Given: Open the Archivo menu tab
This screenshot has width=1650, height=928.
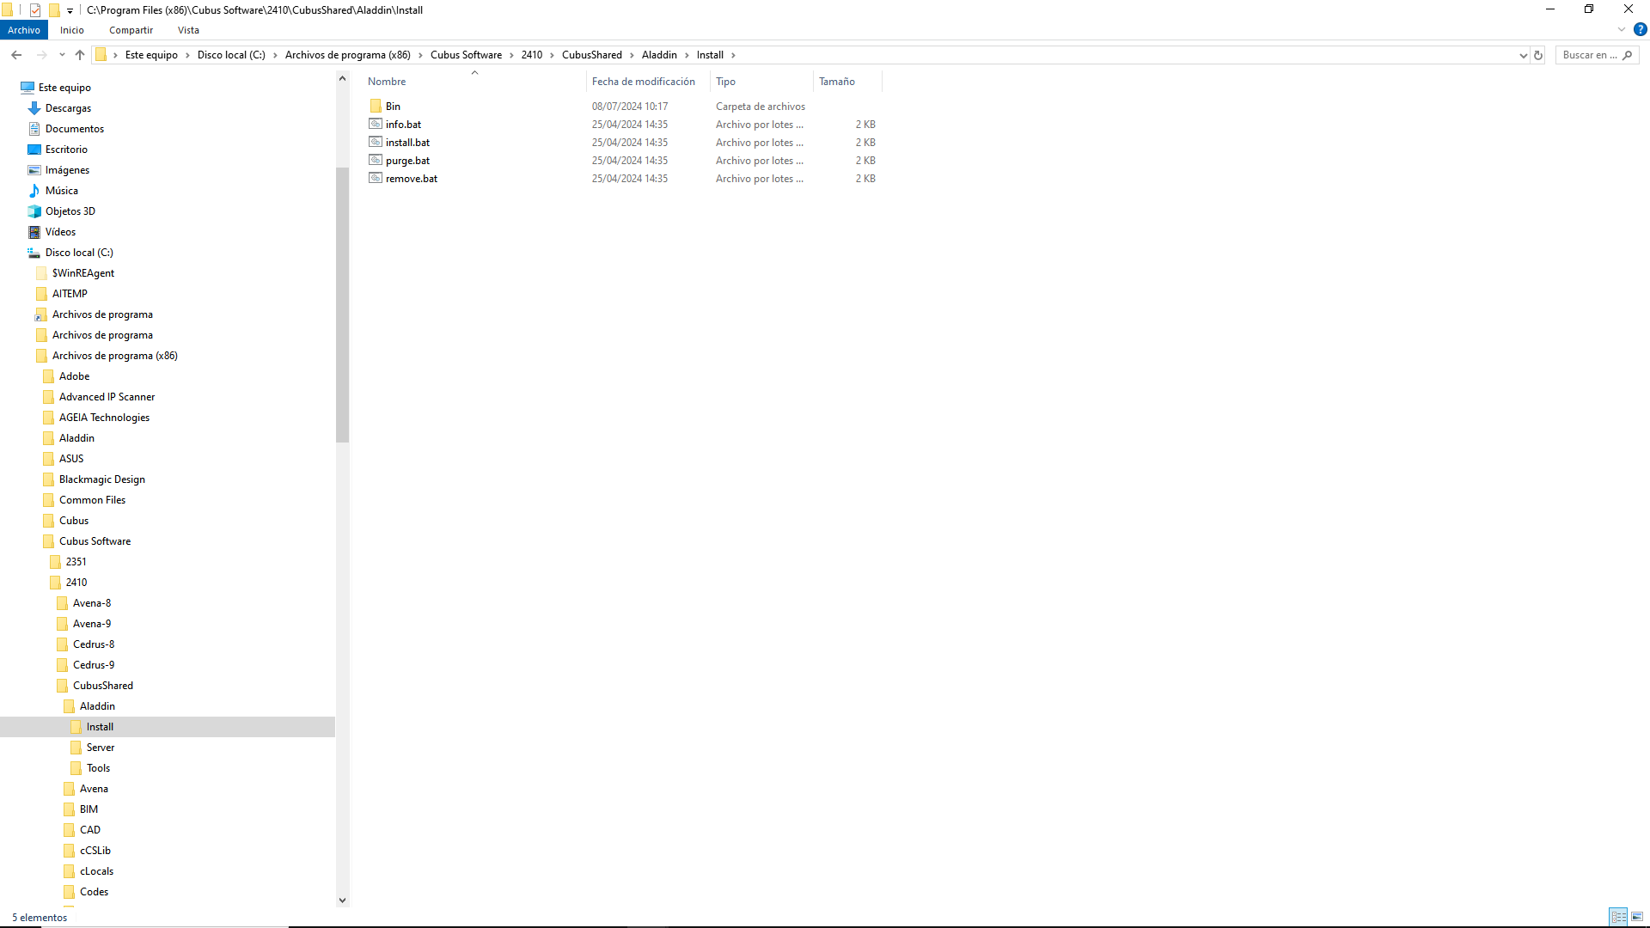Looking at the screenshot, I should coord(24,30).
